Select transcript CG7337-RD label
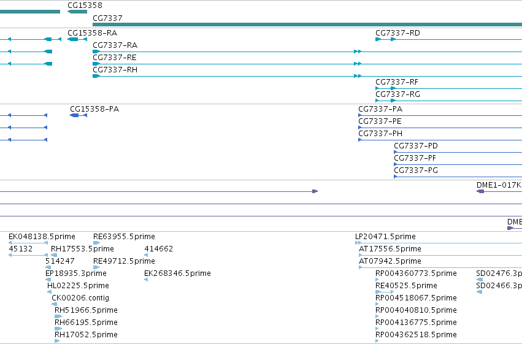Viewport: 522px width, 344px height. click(397, 33)
